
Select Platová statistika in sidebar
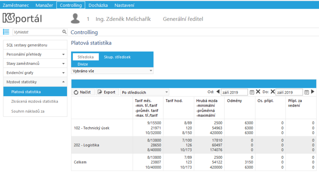pyautogui.click(x=35, y=92)
